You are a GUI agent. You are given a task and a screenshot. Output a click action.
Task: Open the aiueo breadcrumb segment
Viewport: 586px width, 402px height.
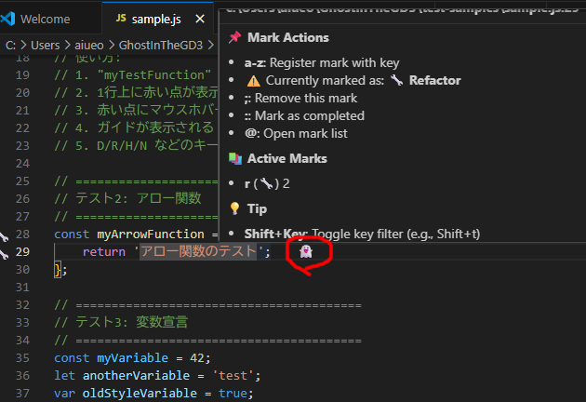coord(89,46)
